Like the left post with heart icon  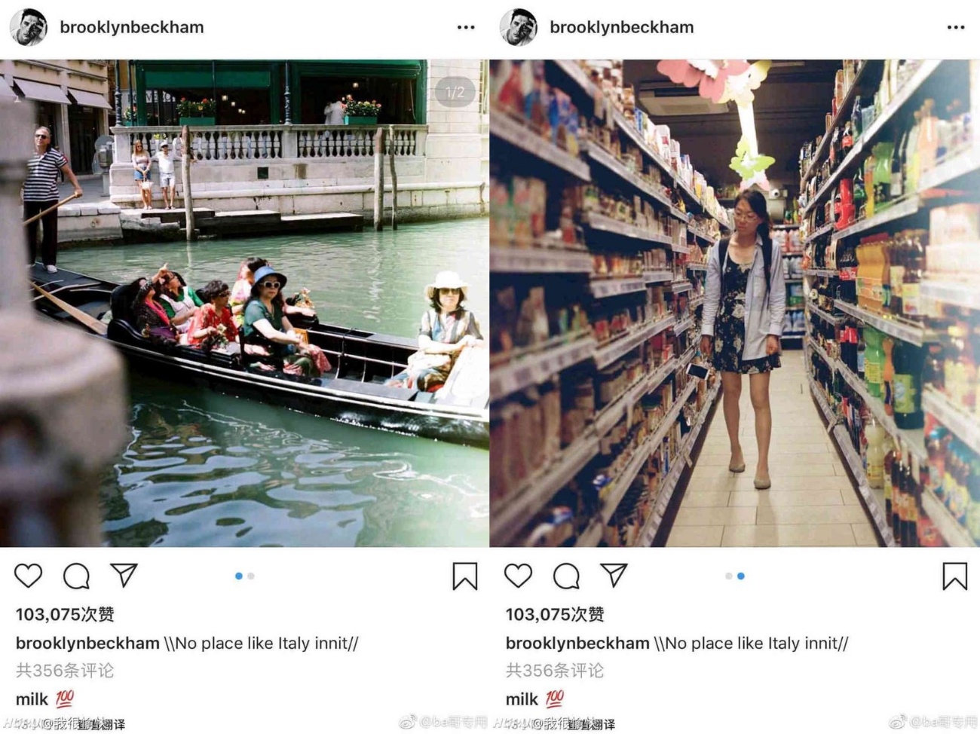click(x=29, y=576)
